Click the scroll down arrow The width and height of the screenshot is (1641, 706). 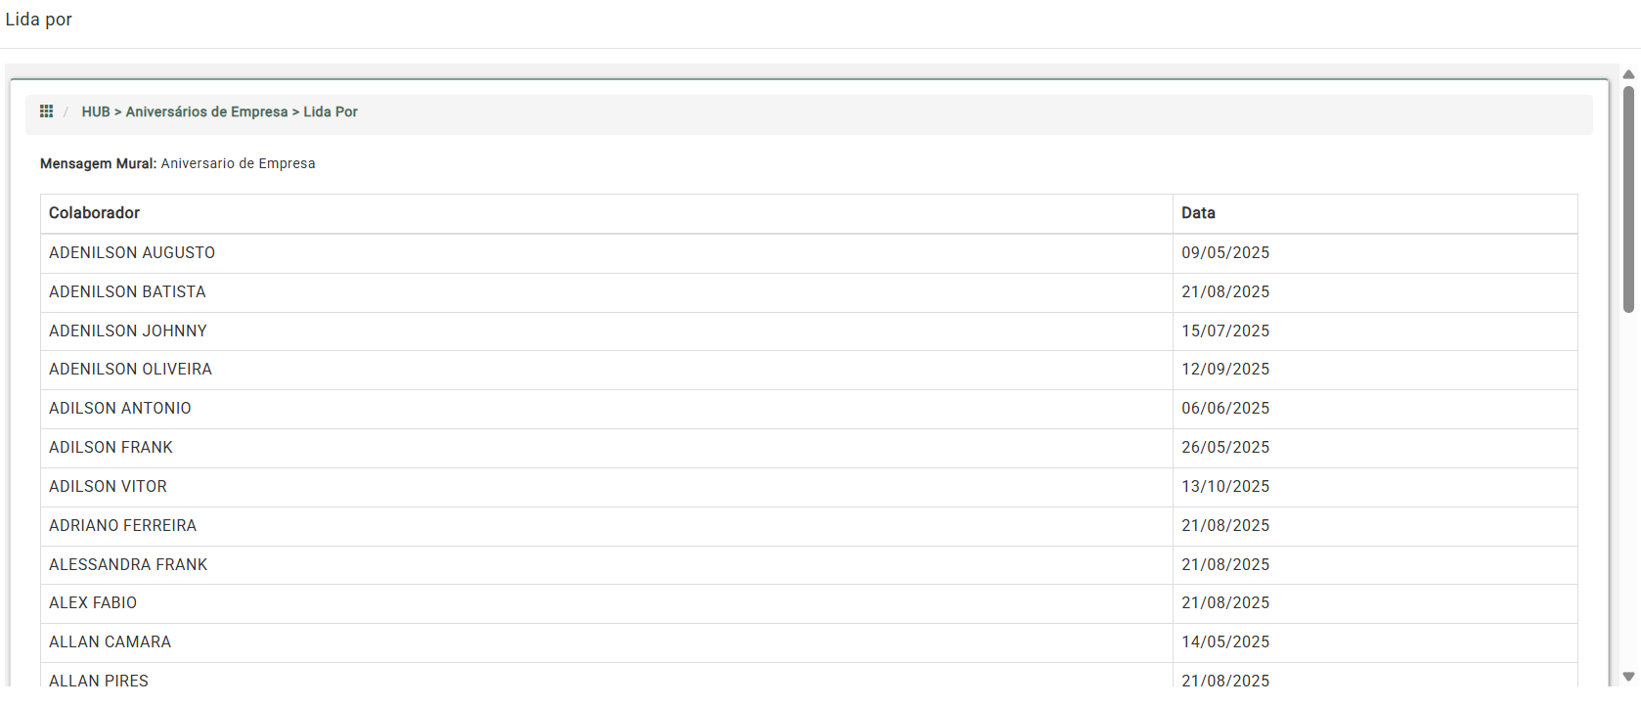tap(1628, 677)
